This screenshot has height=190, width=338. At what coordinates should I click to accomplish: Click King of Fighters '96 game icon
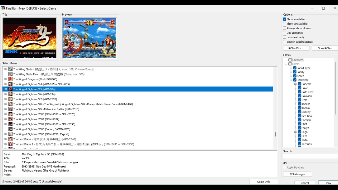click(x=11, y=94)
